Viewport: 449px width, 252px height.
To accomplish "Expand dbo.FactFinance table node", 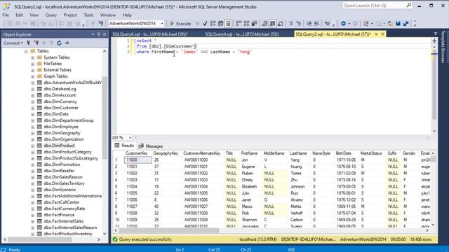I will 33,215.
